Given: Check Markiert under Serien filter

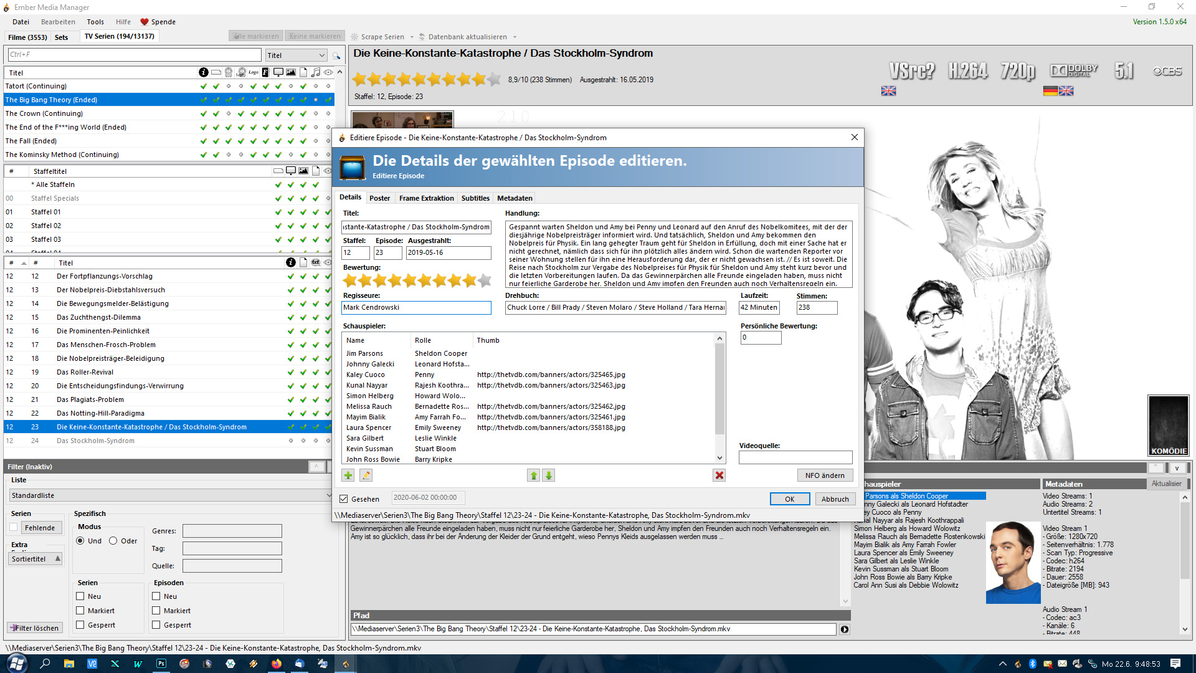Looking at the screenshot, I should point(80,611).
